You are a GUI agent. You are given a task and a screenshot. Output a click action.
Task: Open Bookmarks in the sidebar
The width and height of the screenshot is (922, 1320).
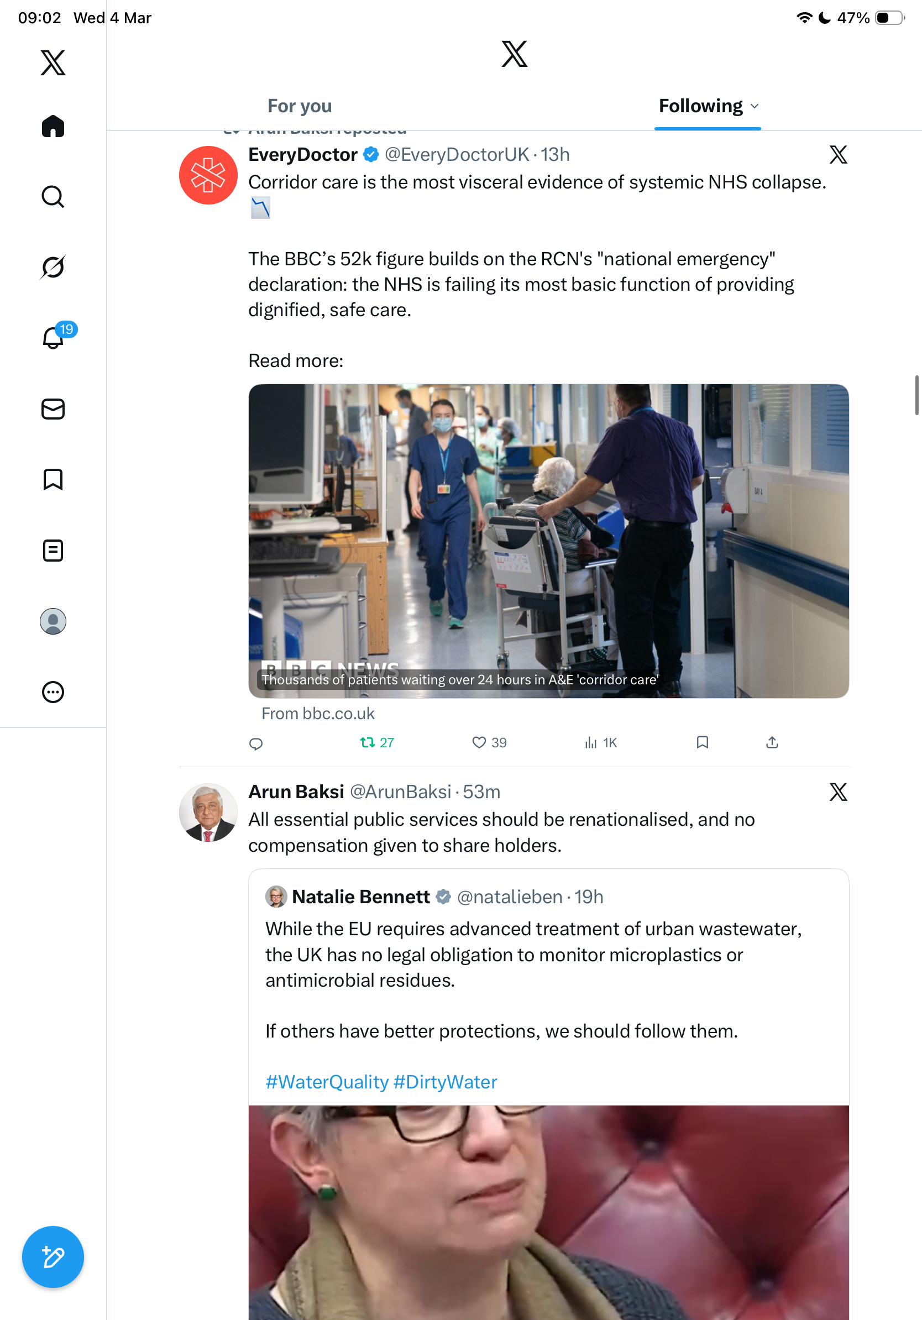[53, 479]
